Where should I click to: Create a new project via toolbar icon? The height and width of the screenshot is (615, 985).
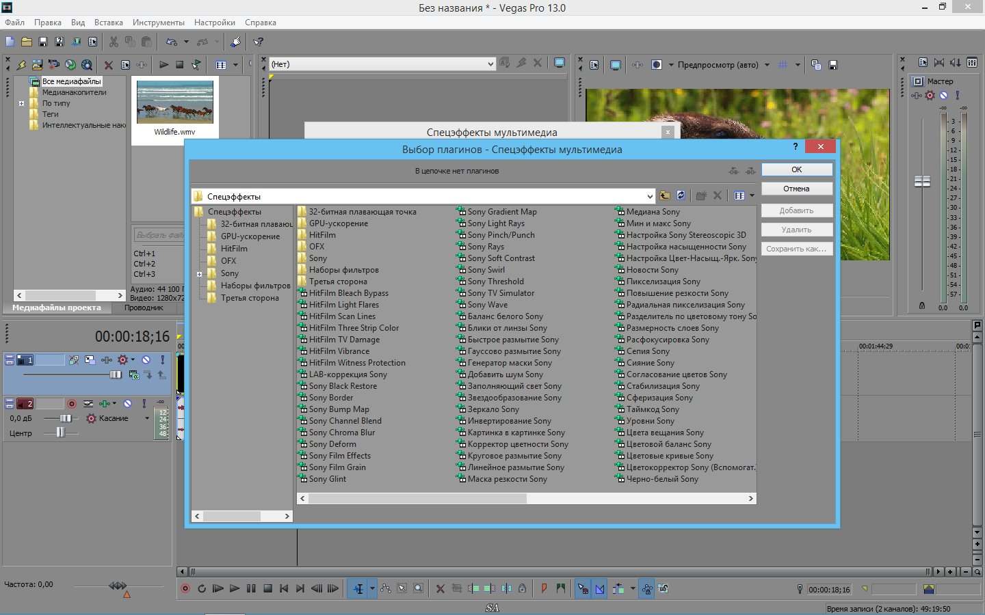10,42
